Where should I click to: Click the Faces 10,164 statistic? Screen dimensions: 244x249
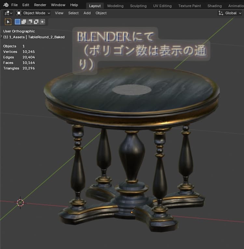coord(19,63)
